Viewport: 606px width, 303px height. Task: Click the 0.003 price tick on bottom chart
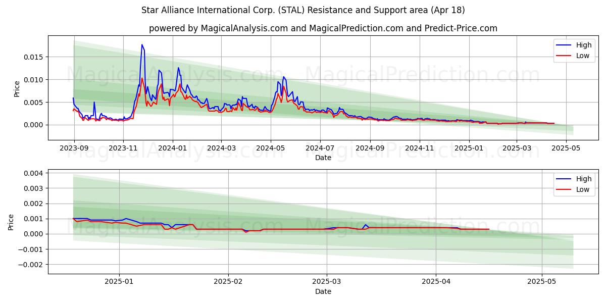(34, 188)
